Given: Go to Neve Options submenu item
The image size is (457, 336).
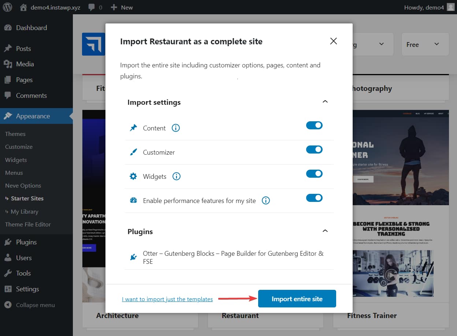Looking at the screenshot, I should pyautogui.click(x=23, y=185).
